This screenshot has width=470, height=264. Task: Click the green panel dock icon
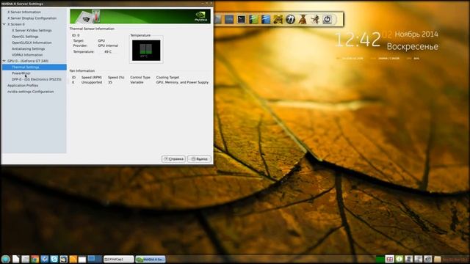253,20
